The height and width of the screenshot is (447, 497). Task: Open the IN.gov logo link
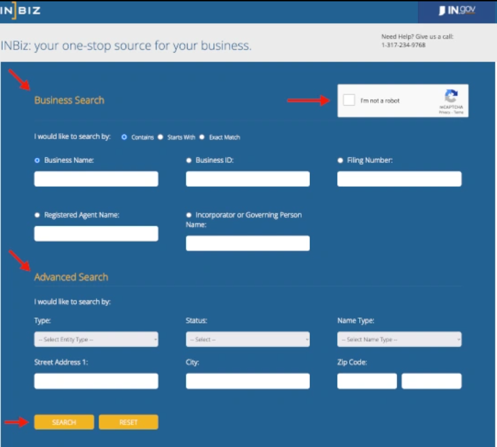pyautogui.click(x=456, y=11)
